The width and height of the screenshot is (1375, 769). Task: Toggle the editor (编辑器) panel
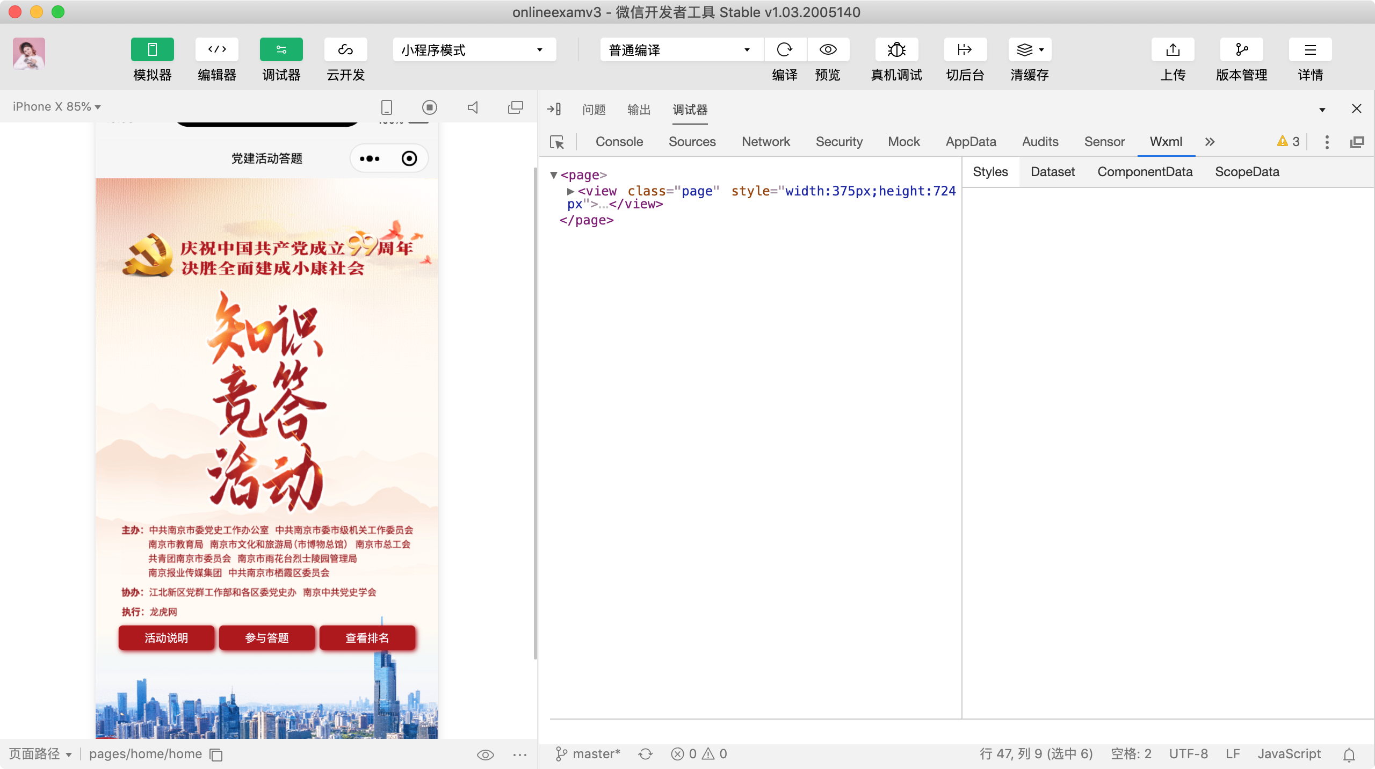pos(216,50)
